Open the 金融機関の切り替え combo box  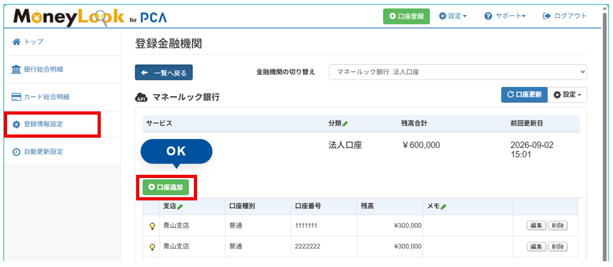click(458, 72)
